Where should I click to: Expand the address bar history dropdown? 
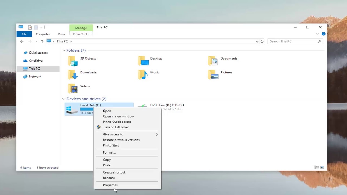[x=257, y=41]
